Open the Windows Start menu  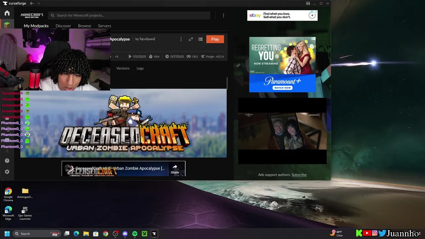pyautogui.click(x=7, y=234)
